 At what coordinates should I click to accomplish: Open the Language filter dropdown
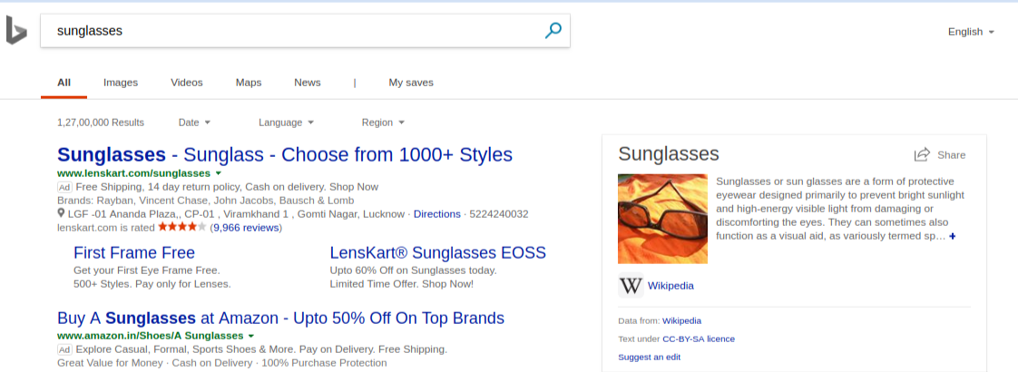[287, 122]
